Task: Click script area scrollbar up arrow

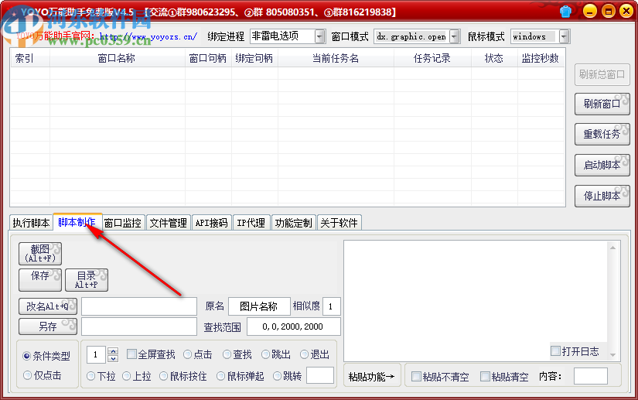Action: (612, 248)
